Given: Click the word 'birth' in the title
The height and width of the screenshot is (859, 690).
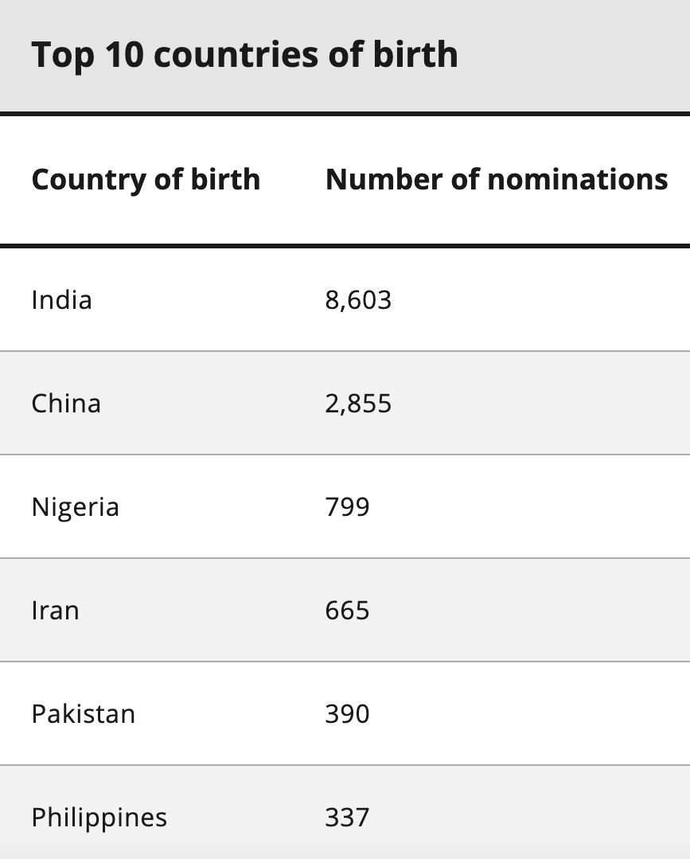Looking at the screenshot, I should point(415,54).
